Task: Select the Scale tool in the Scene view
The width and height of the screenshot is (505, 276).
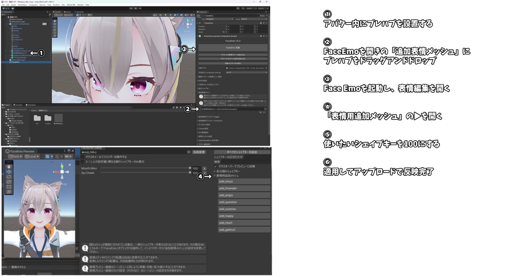Action: [x=55, y=30]
